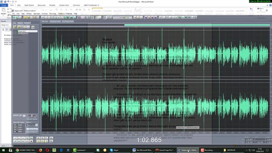272x153 pixels.
Task: Click the View Begin time field
Action: [249, 142]
